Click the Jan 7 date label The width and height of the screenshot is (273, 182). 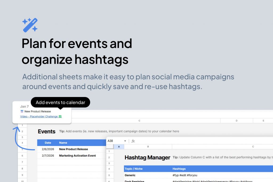point(24,106)
